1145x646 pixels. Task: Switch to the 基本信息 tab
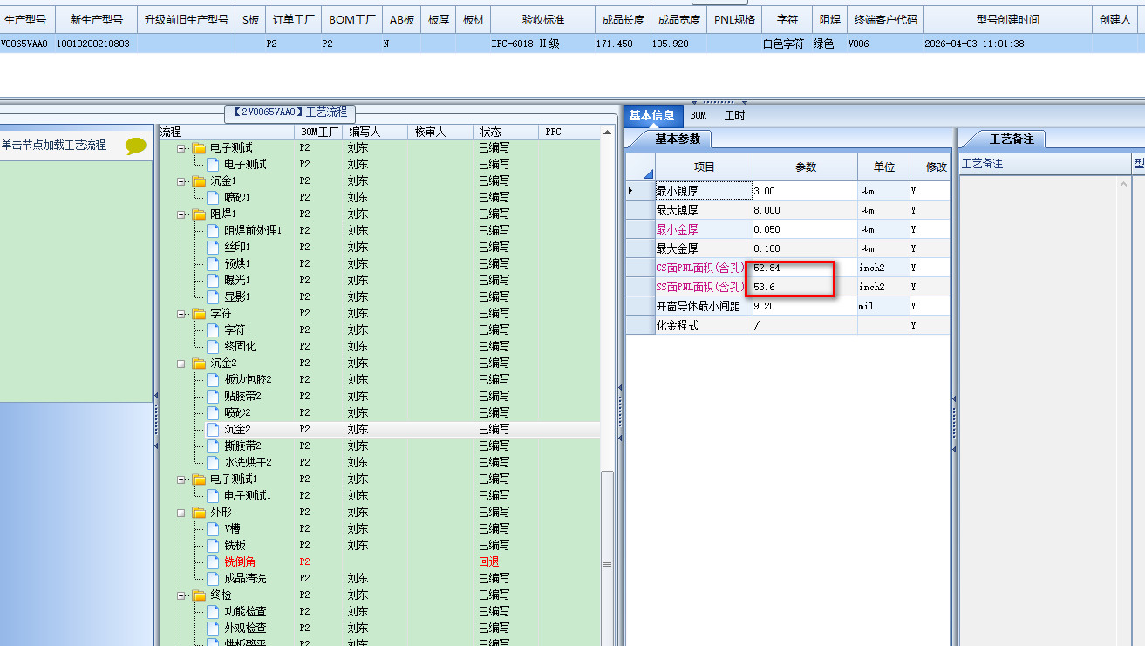click(652, 115)
